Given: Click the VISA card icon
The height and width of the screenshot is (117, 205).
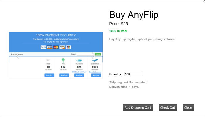Looking at the screenshot, I should (x=49, y=47).
